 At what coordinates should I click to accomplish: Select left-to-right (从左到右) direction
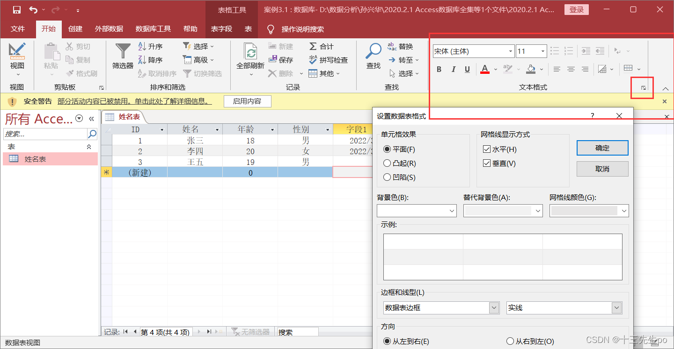click(387, 342)
